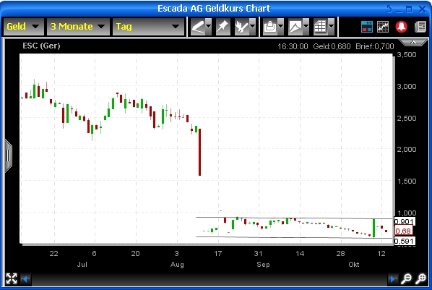Open the new chart window icon
The width and height of the screenshot is (432, 290).
(383, 27)
